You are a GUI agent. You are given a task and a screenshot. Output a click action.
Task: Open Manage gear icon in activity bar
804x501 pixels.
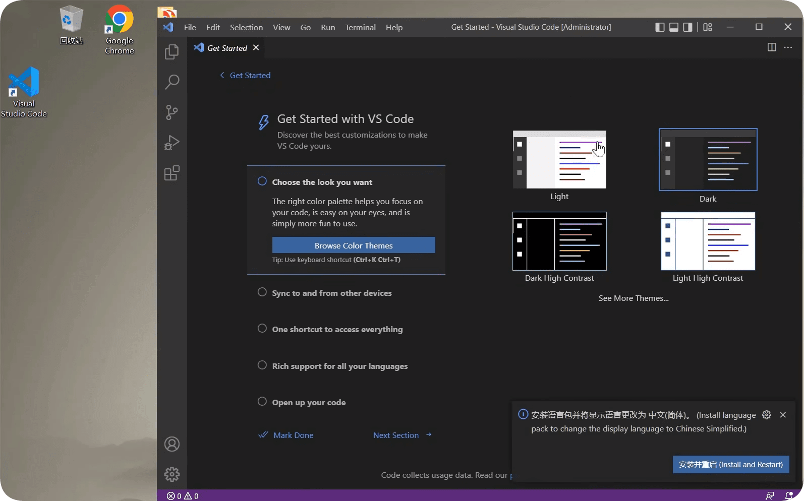pyautogui.click(x=172, y=474)
